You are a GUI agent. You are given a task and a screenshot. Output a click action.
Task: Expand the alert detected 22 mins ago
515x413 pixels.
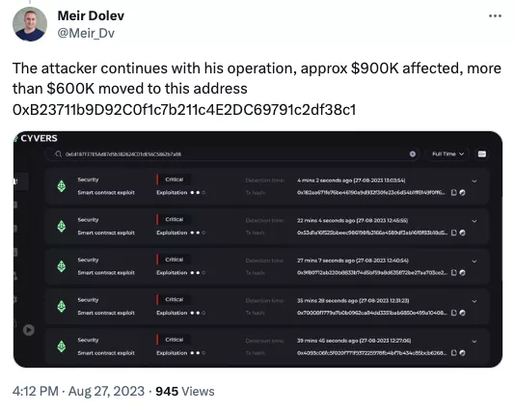474,221
